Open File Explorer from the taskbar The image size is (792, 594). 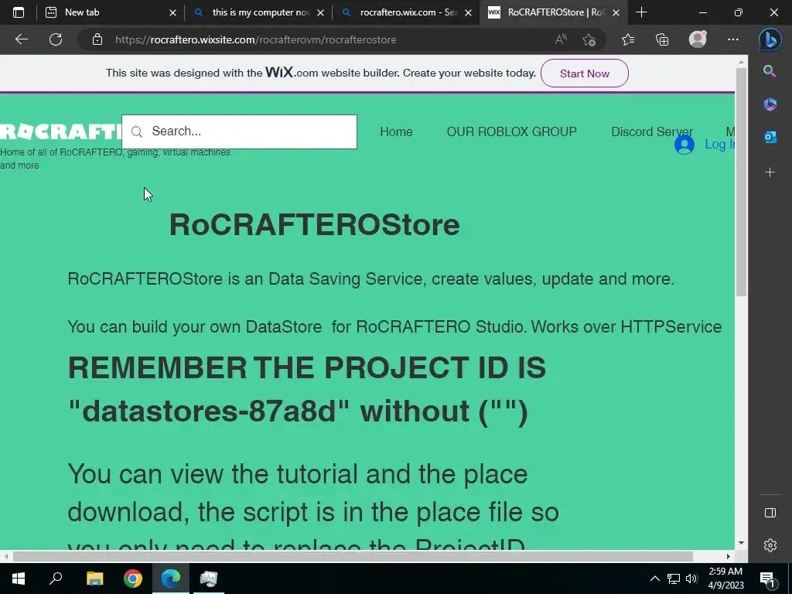coord(94,579)
